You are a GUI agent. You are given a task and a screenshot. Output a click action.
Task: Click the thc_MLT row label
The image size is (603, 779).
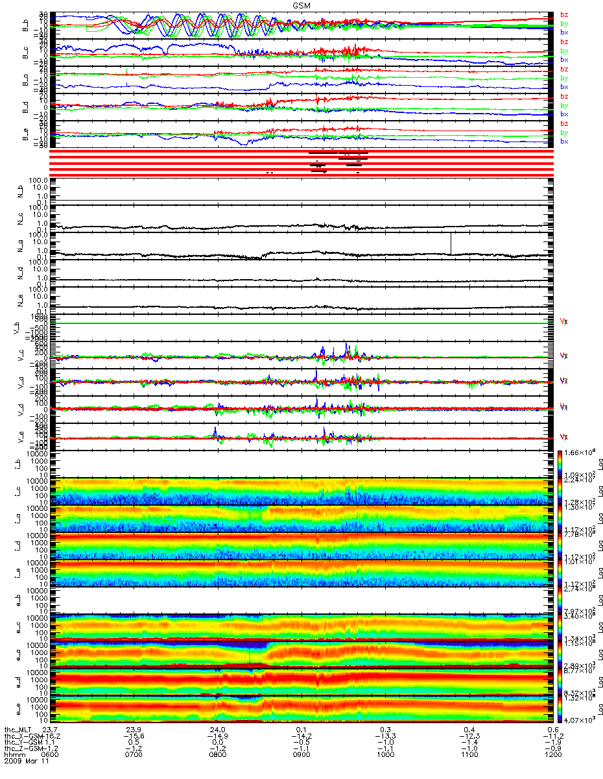tap(18, 730)
